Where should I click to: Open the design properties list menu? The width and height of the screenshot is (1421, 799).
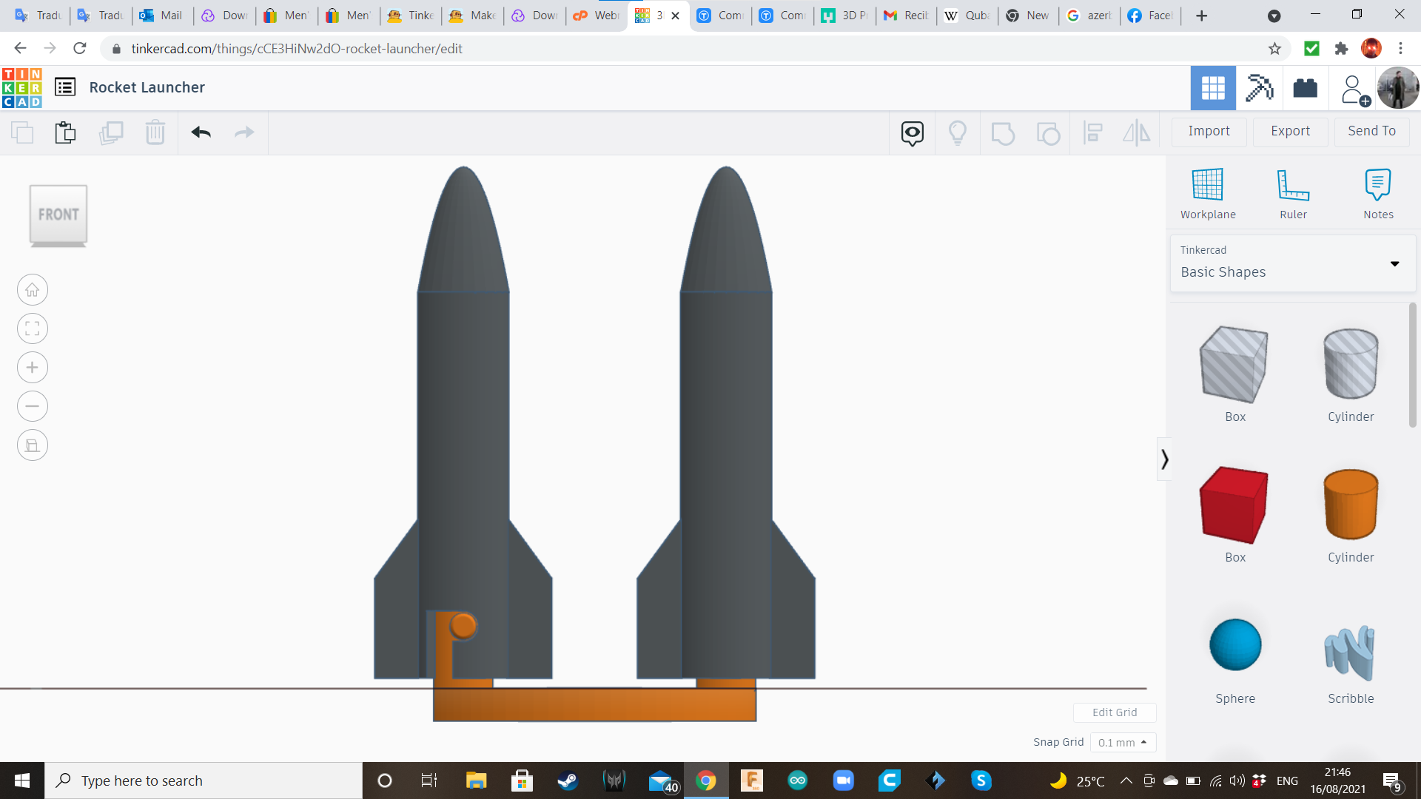click(66, 87)
